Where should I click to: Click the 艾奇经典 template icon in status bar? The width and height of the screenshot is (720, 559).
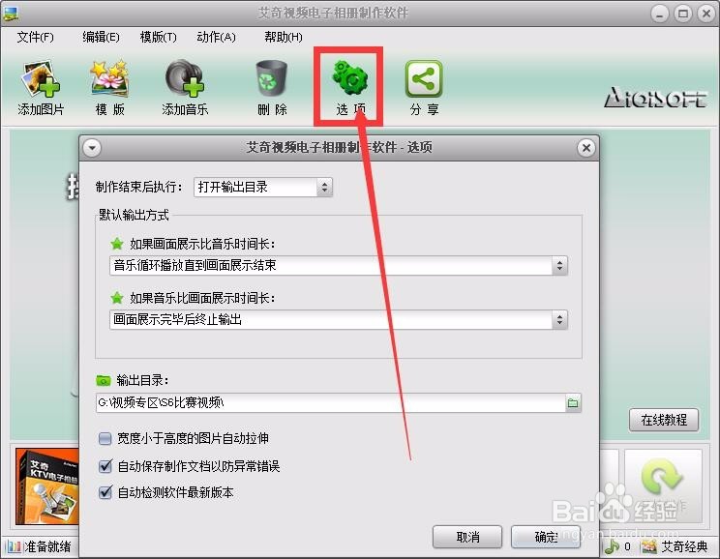tap(648, 546)
